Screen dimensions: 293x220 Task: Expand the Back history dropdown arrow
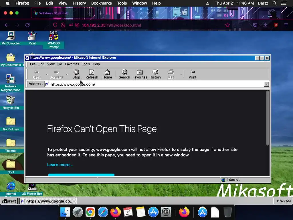[47, 74]
